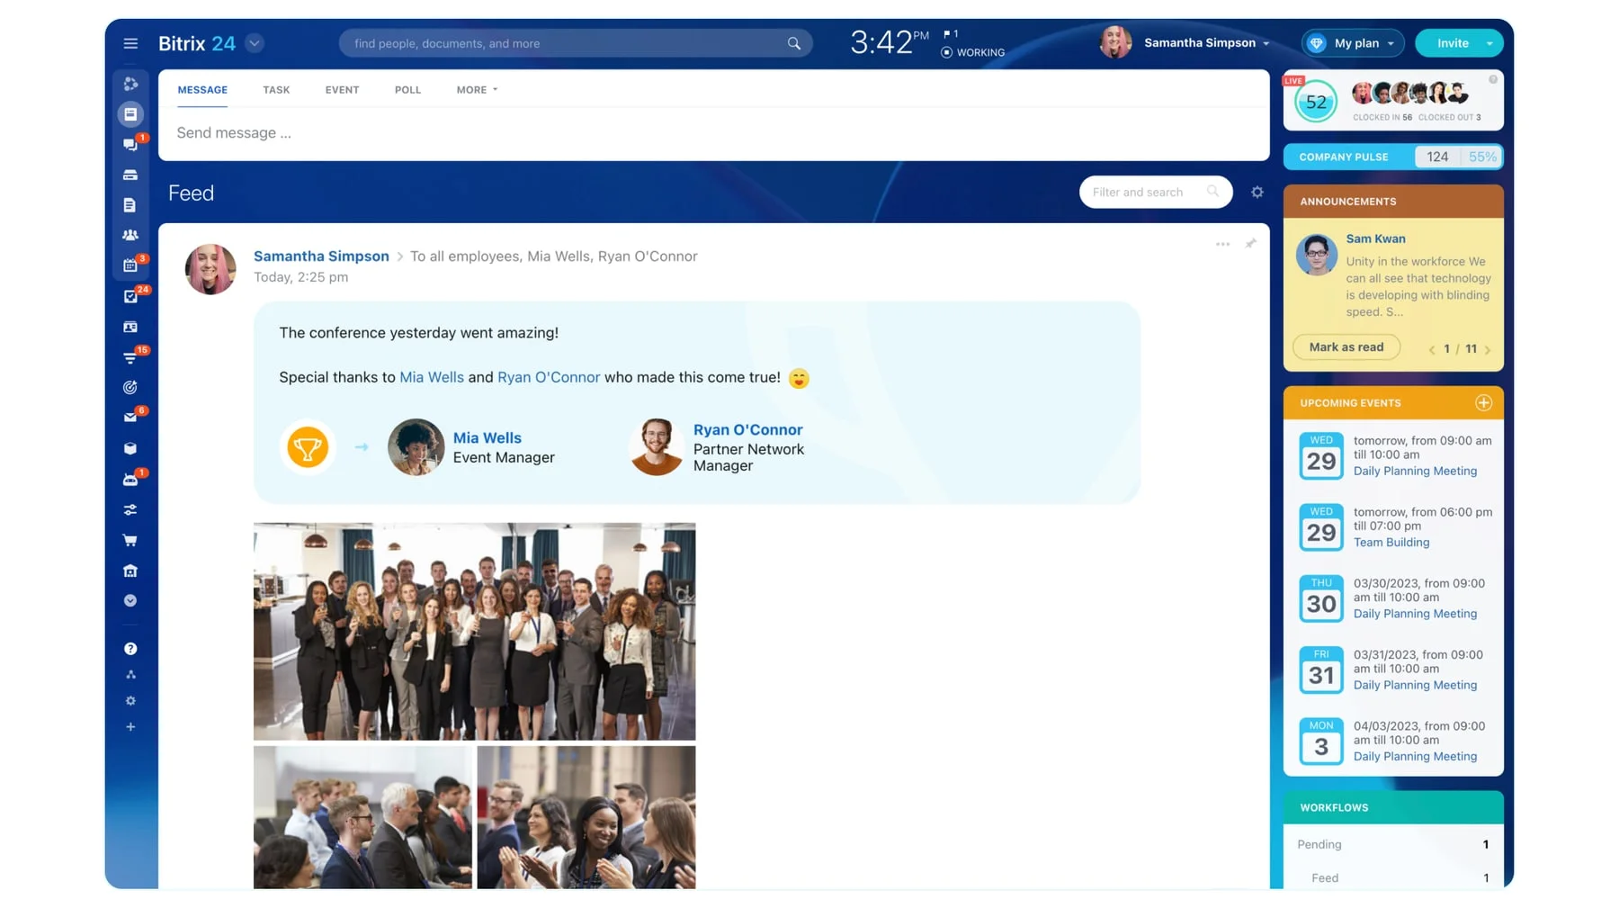
Task: Switch to the POLL tab
Action: 407,90
